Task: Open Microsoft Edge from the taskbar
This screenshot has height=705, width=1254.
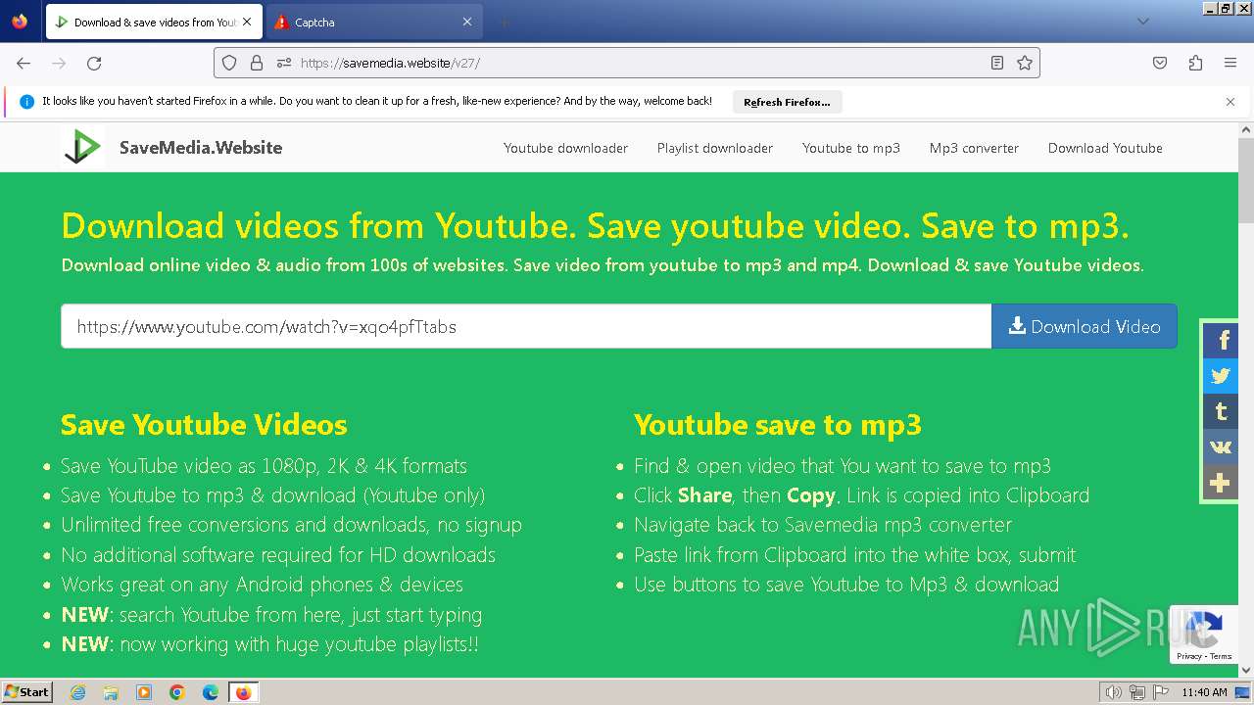Action: pos(211,692)
